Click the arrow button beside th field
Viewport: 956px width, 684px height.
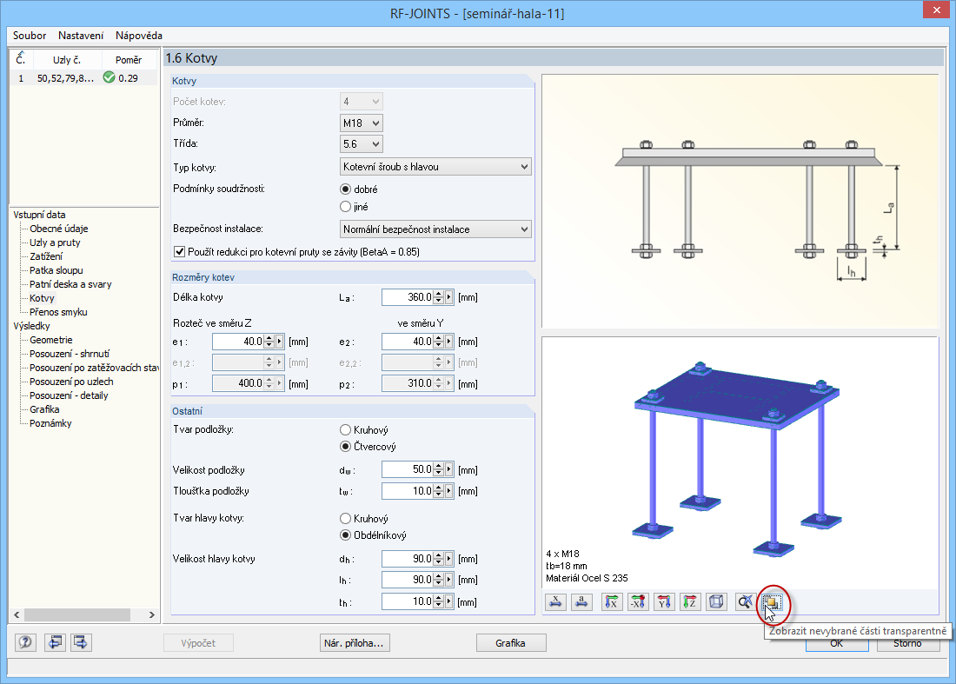click(x=449, y=601)
